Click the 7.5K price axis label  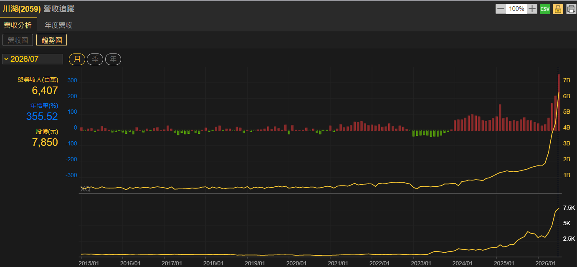click(x=569, y=208)
